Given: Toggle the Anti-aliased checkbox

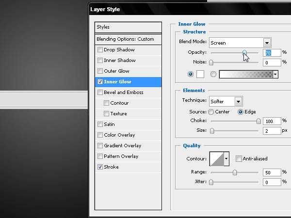Looking at the screenshot, I should coord(239,159).
